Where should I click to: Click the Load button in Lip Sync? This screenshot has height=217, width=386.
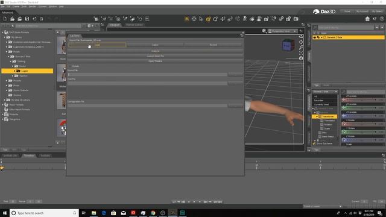click(x=97, y=45)
